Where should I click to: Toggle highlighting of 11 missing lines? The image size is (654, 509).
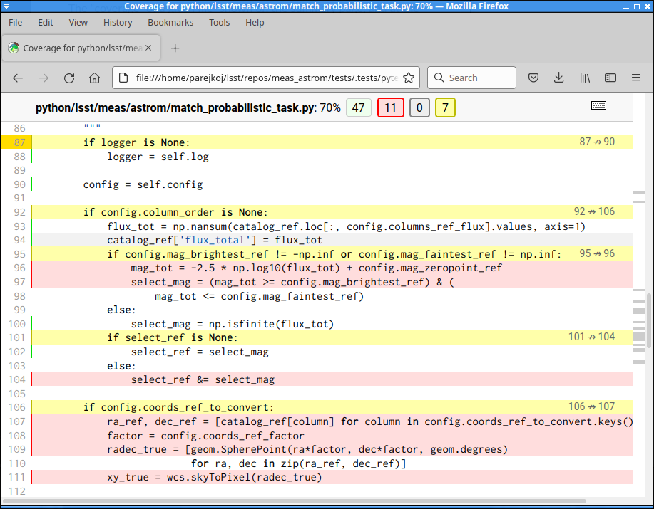(390, 108)
